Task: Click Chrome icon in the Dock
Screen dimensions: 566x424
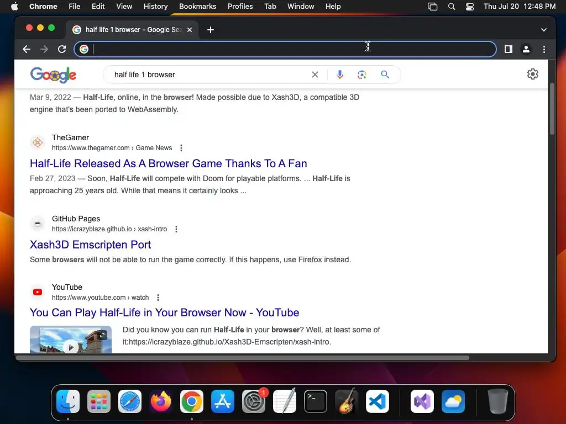Action: point(192,401)
